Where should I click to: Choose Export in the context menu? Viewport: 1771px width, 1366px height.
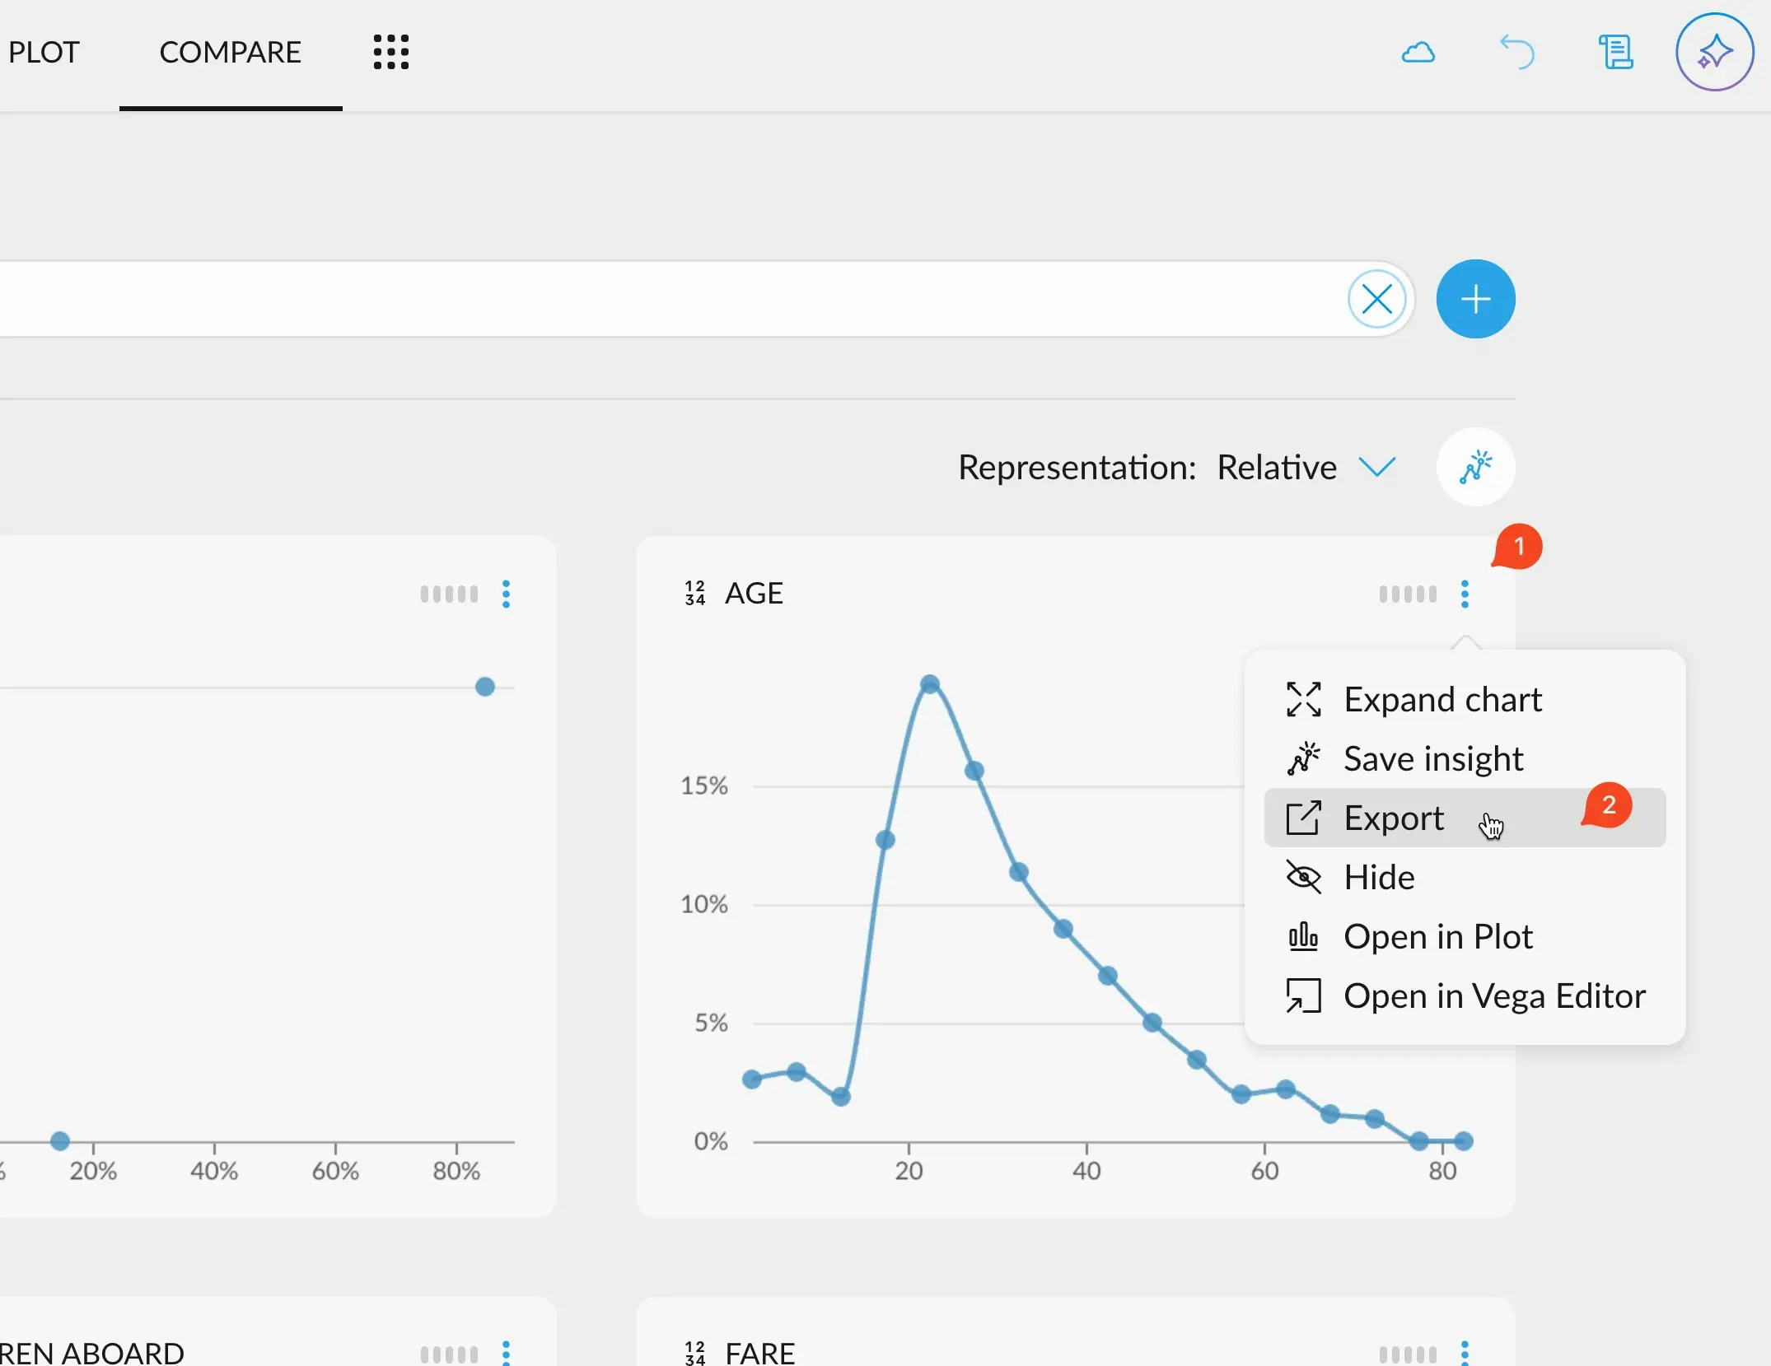click(1393, 818)
